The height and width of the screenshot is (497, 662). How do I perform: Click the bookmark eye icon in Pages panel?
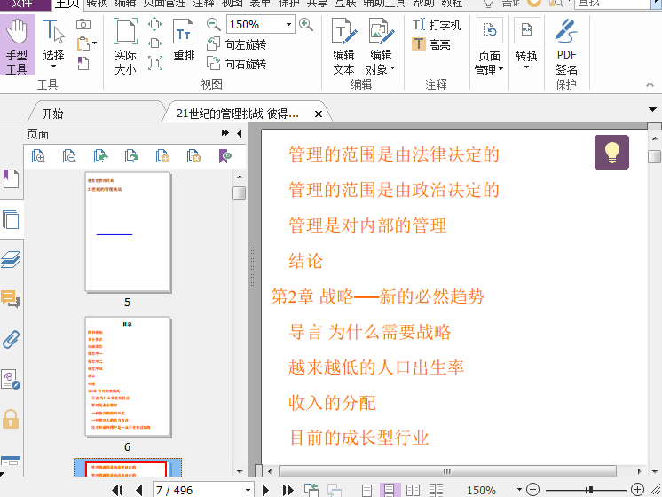[225, 156]
